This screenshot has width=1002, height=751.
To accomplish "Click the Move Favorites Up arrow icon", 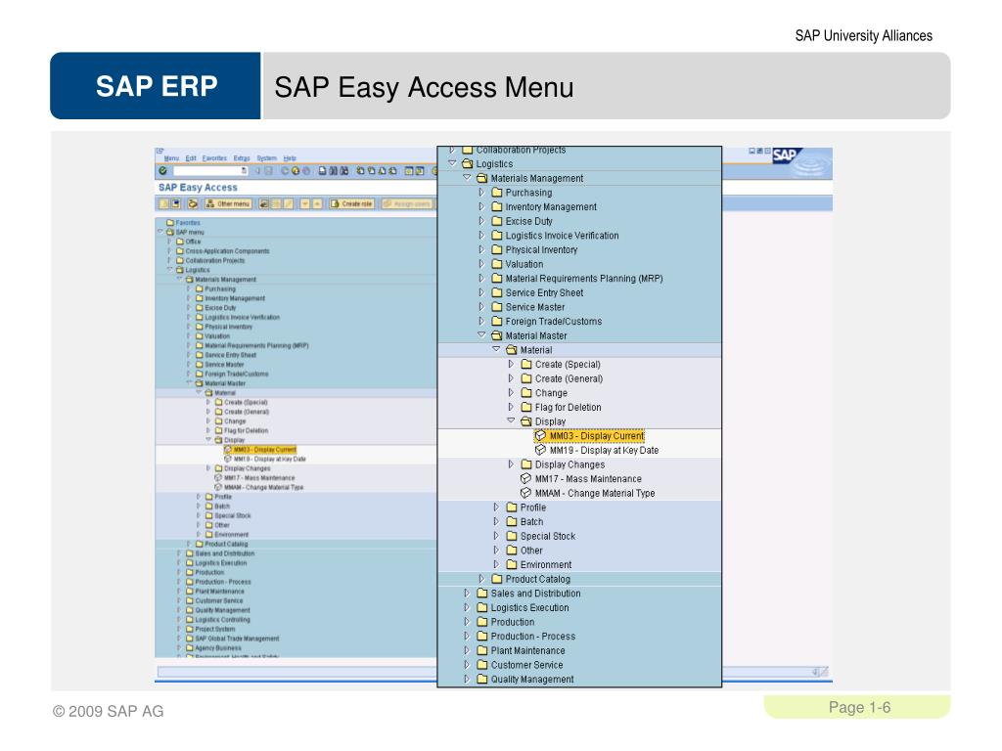I will (318, 203).
